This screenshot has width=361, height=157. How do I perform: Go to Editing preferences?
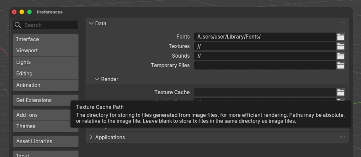pos(45,74)
